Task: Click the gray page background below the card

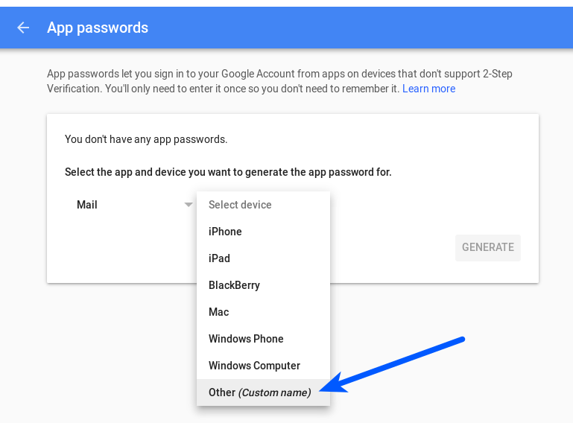Action: [x=112, y=350]
